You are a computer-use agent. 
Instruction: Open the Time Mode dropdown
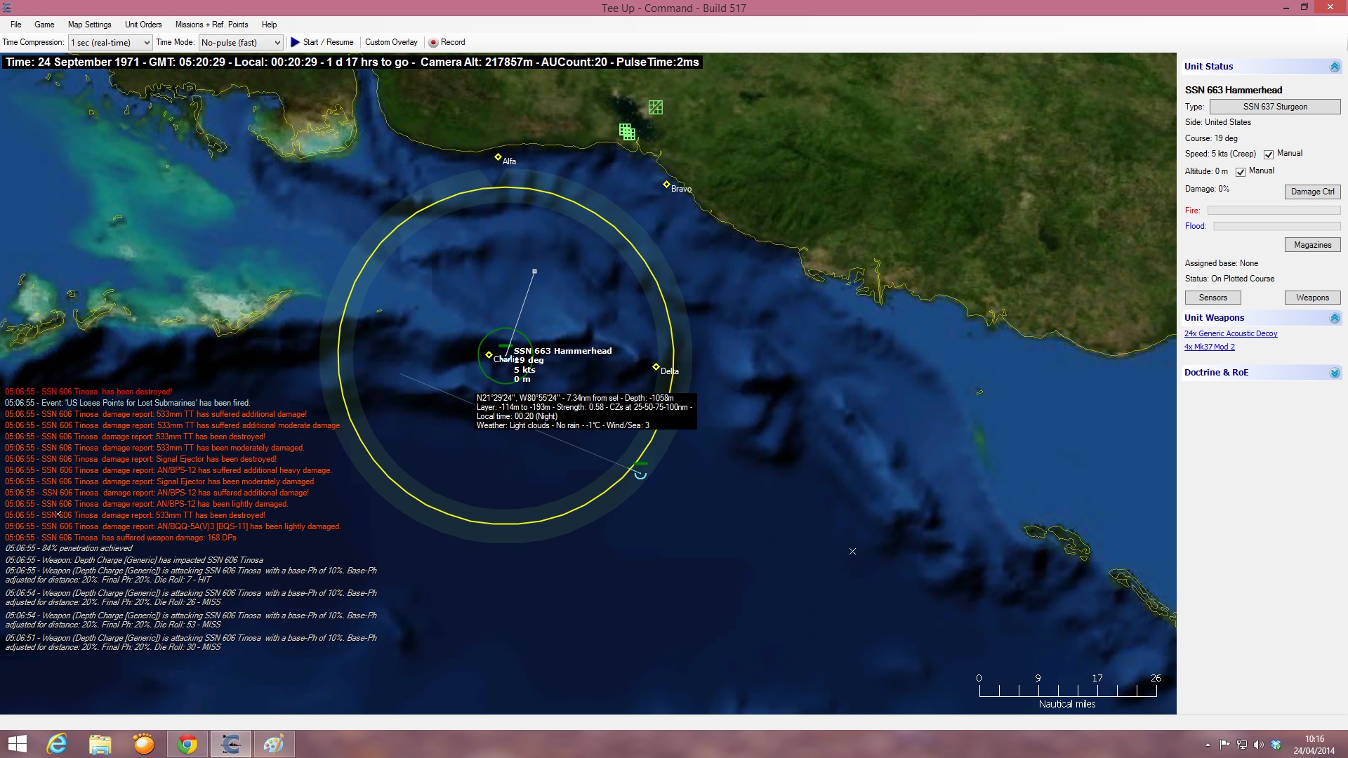241,43
